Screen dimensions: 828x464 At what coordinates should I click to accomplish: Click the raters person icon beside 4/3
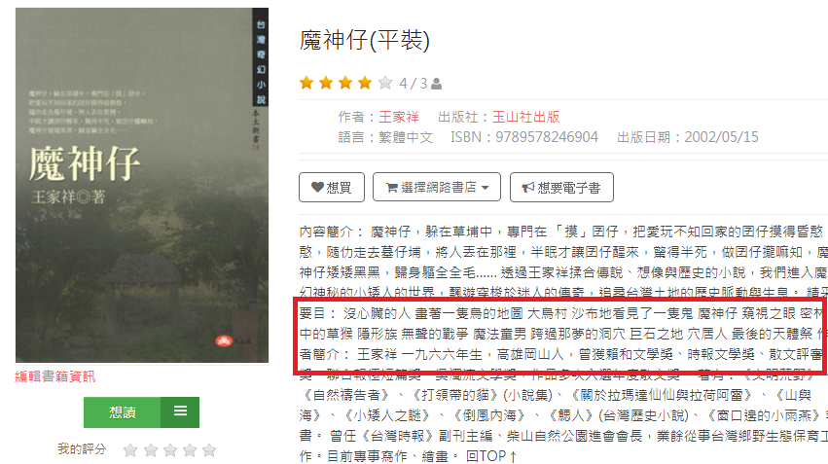point(436,84)
